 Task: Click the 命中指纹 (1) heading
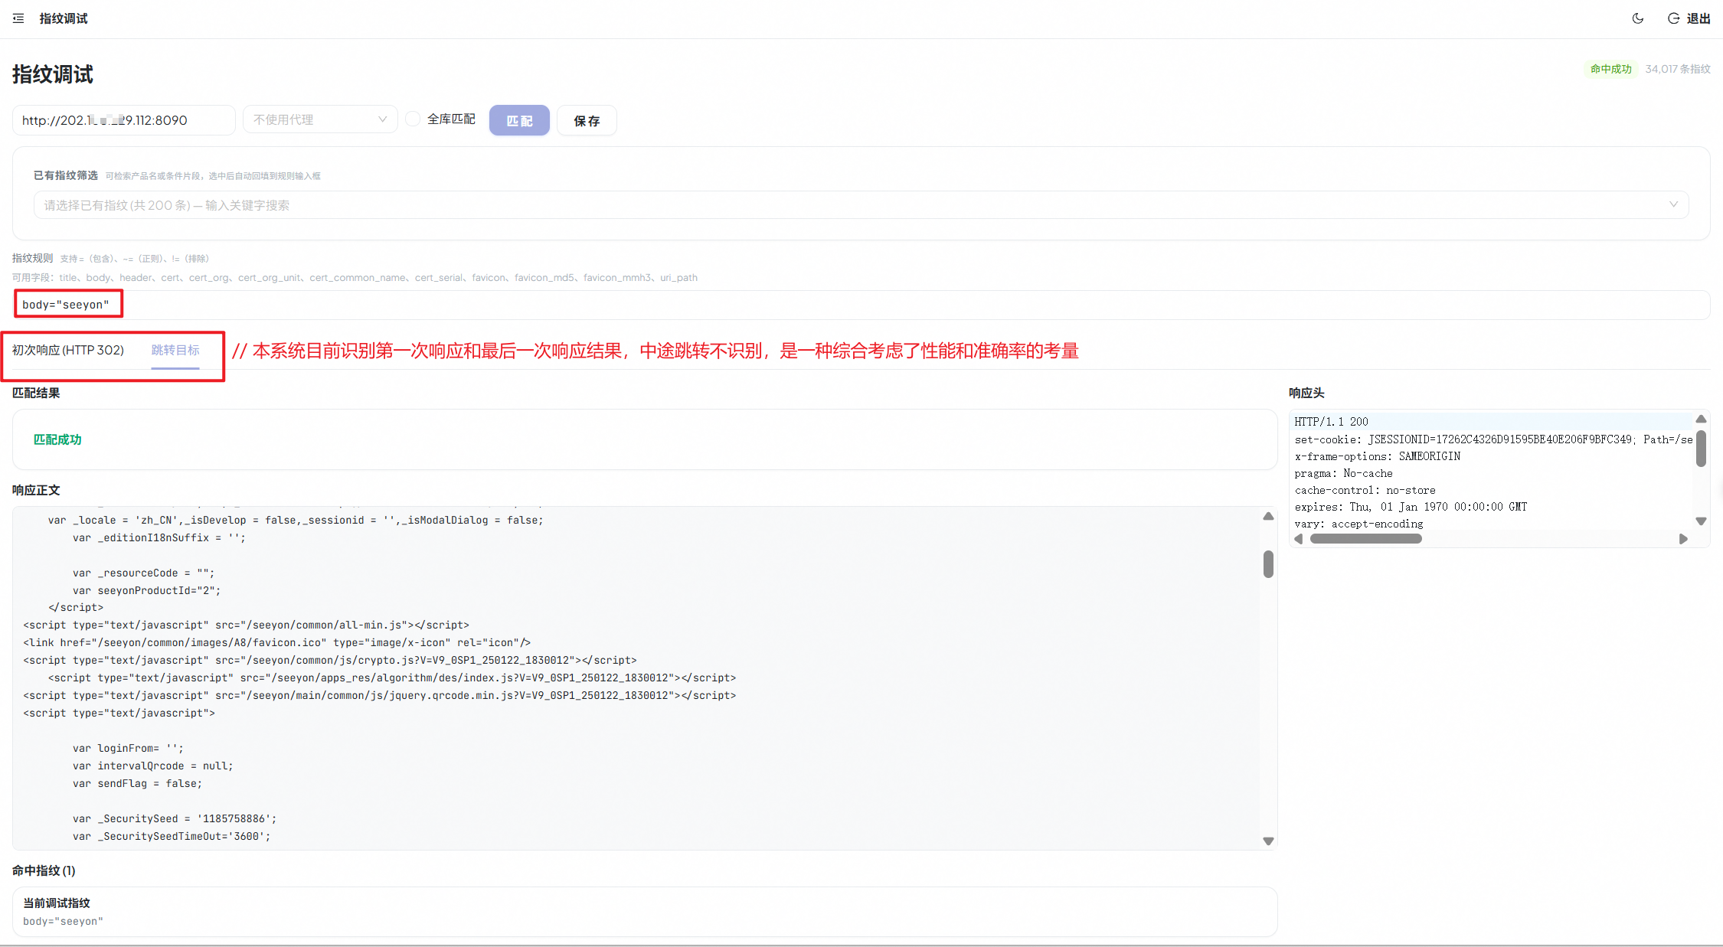tap(44, 870)
